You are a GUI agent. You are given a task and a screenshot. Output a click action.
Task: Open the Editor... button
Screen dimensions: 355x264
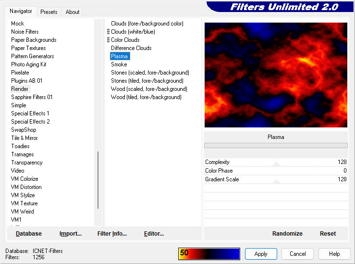[154, 233]
